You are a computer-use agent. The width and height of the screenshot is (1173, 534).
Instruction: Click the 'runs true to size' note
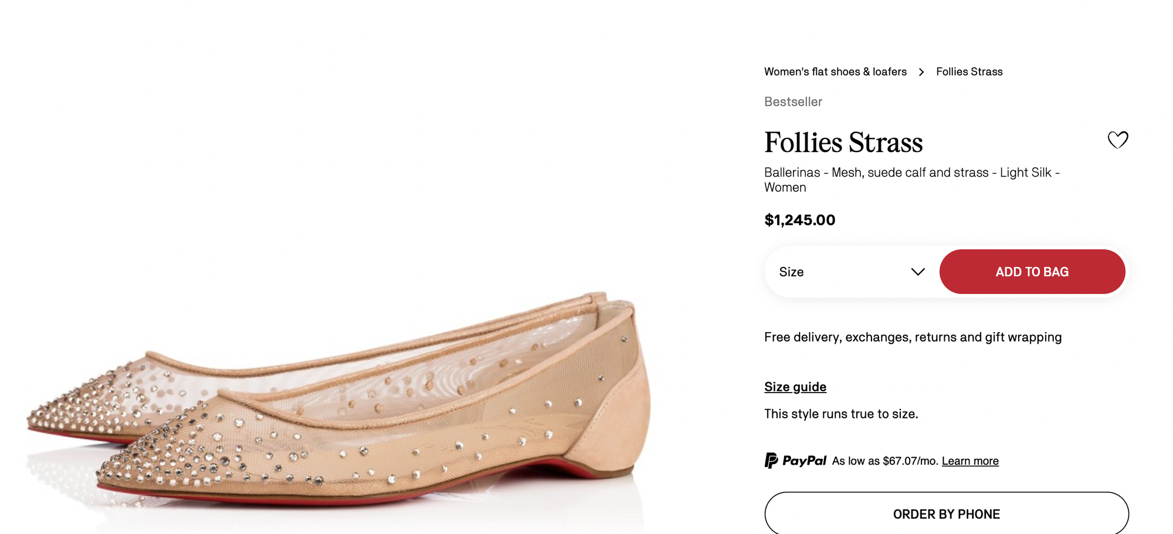pos(841,414)
